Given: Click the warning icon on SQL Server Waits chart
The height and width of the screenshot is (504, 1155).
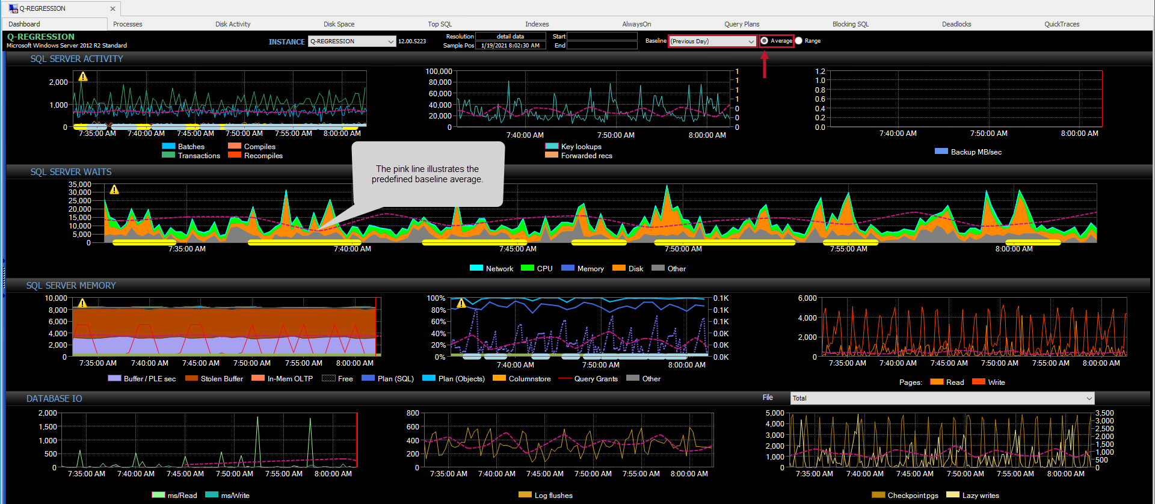Looking at the screenshot, I should coord(114,189).
